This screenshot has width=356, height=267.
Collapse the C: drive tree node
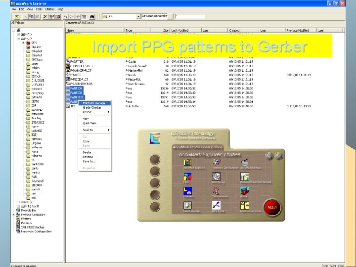pyautogui.click(x=18, y=39)
